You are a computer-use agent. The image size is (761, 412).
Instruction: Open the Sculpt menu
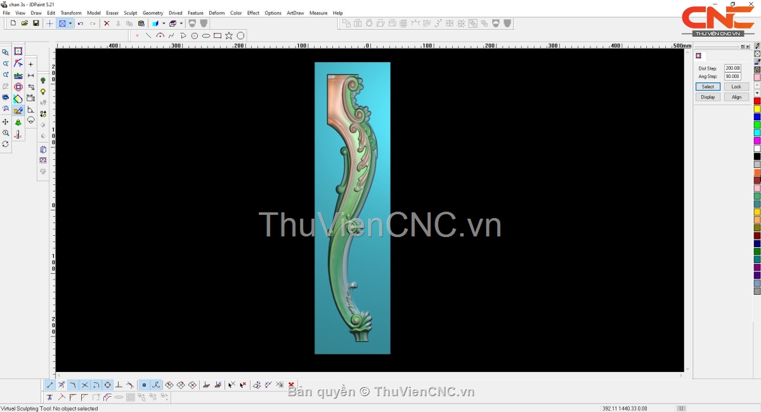130,13
